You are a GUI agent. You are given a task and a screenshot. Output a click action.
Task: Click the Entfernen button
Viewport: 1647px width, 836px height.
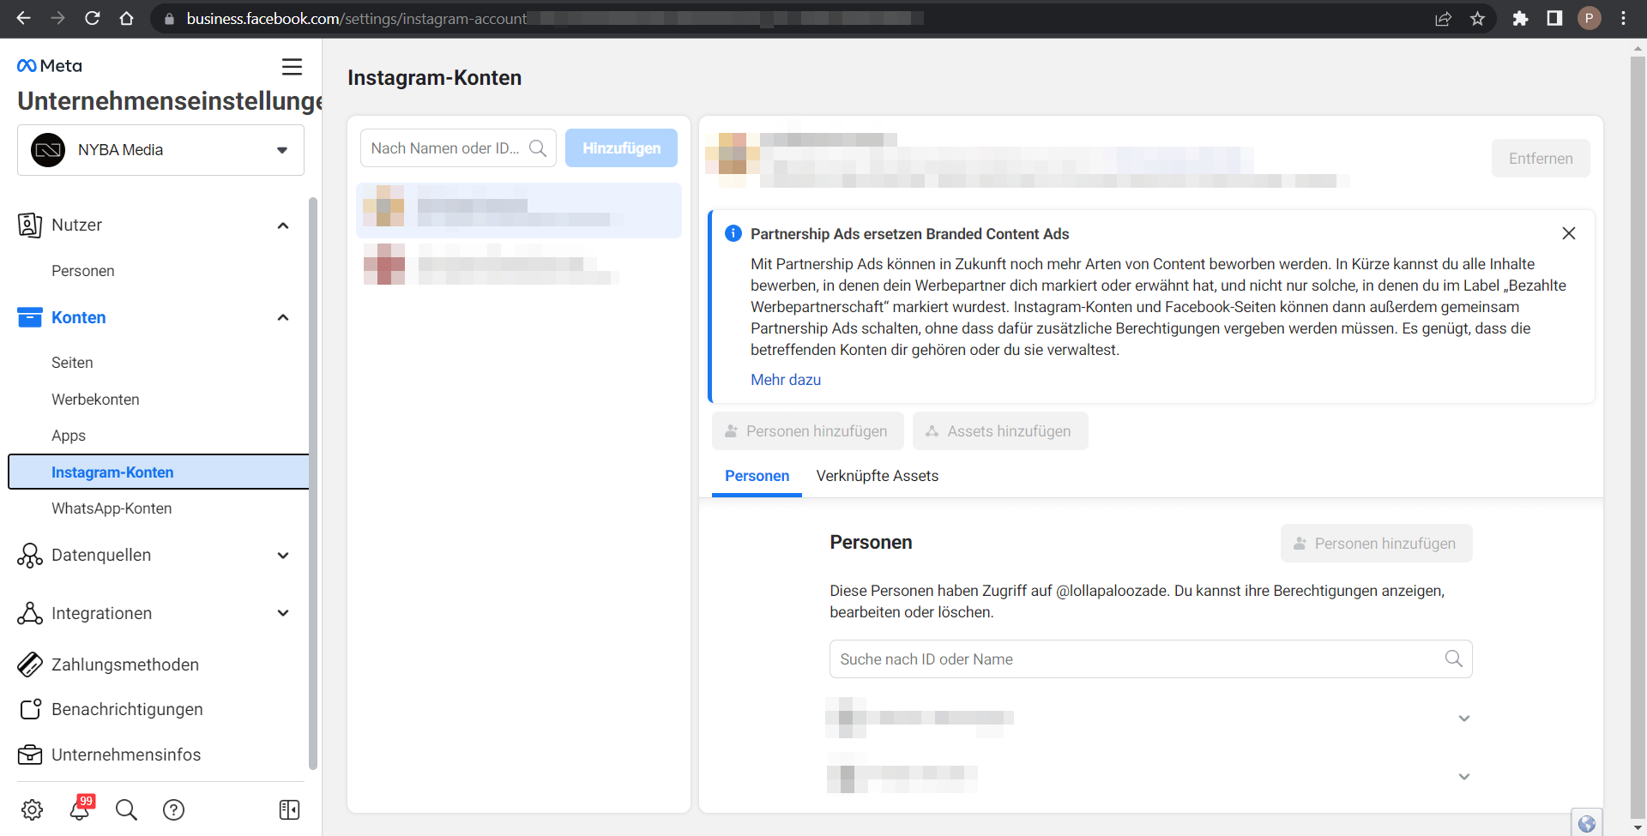click(1541, 159)
